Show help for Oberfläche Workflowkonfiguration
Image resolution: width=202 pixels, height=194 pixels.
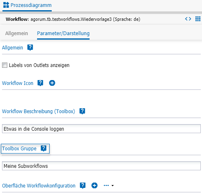(x=83, y=185)
